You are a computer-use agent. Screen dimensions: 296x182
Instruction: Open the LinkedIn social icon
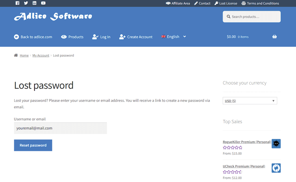[x=35, y=3]
